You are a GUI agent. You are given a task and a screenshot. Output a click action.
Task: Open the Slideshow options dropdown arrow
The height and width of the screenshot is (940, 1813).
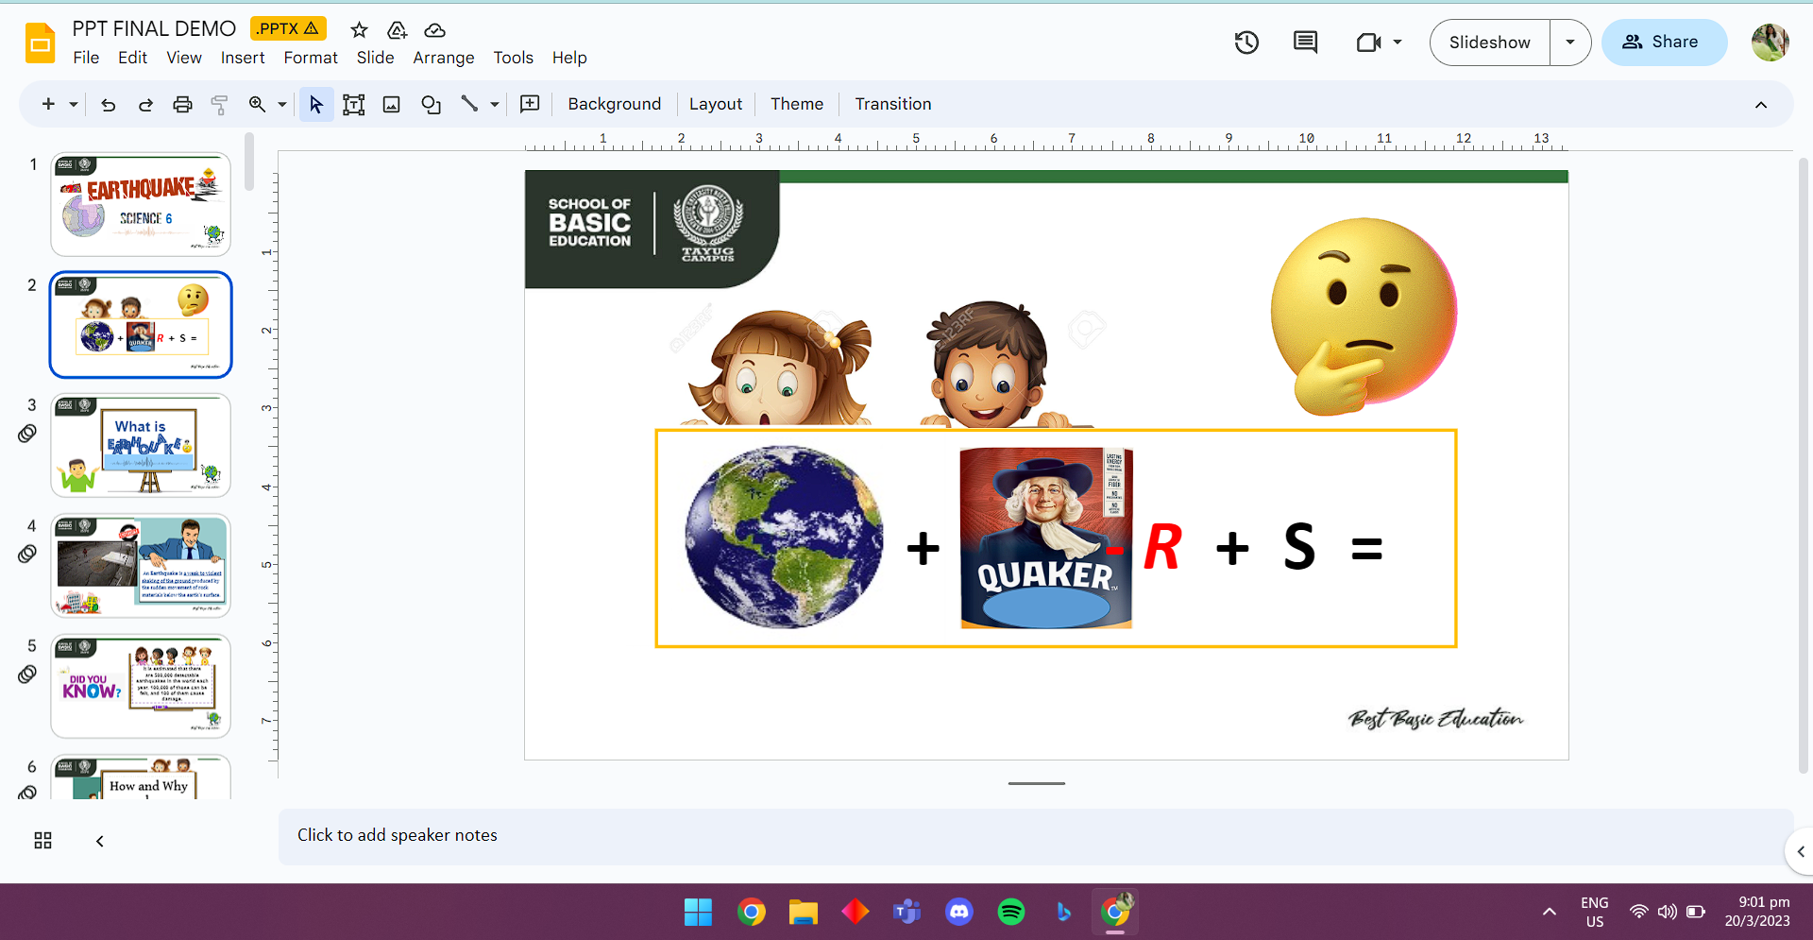click(x=1570, y=43)
